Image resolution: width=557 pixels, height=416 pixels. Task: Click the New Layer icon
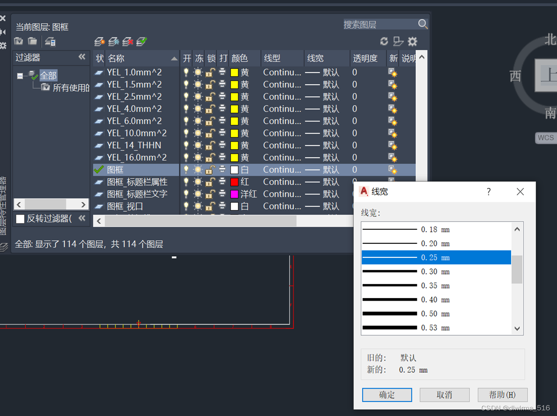(x=100, y=42)
